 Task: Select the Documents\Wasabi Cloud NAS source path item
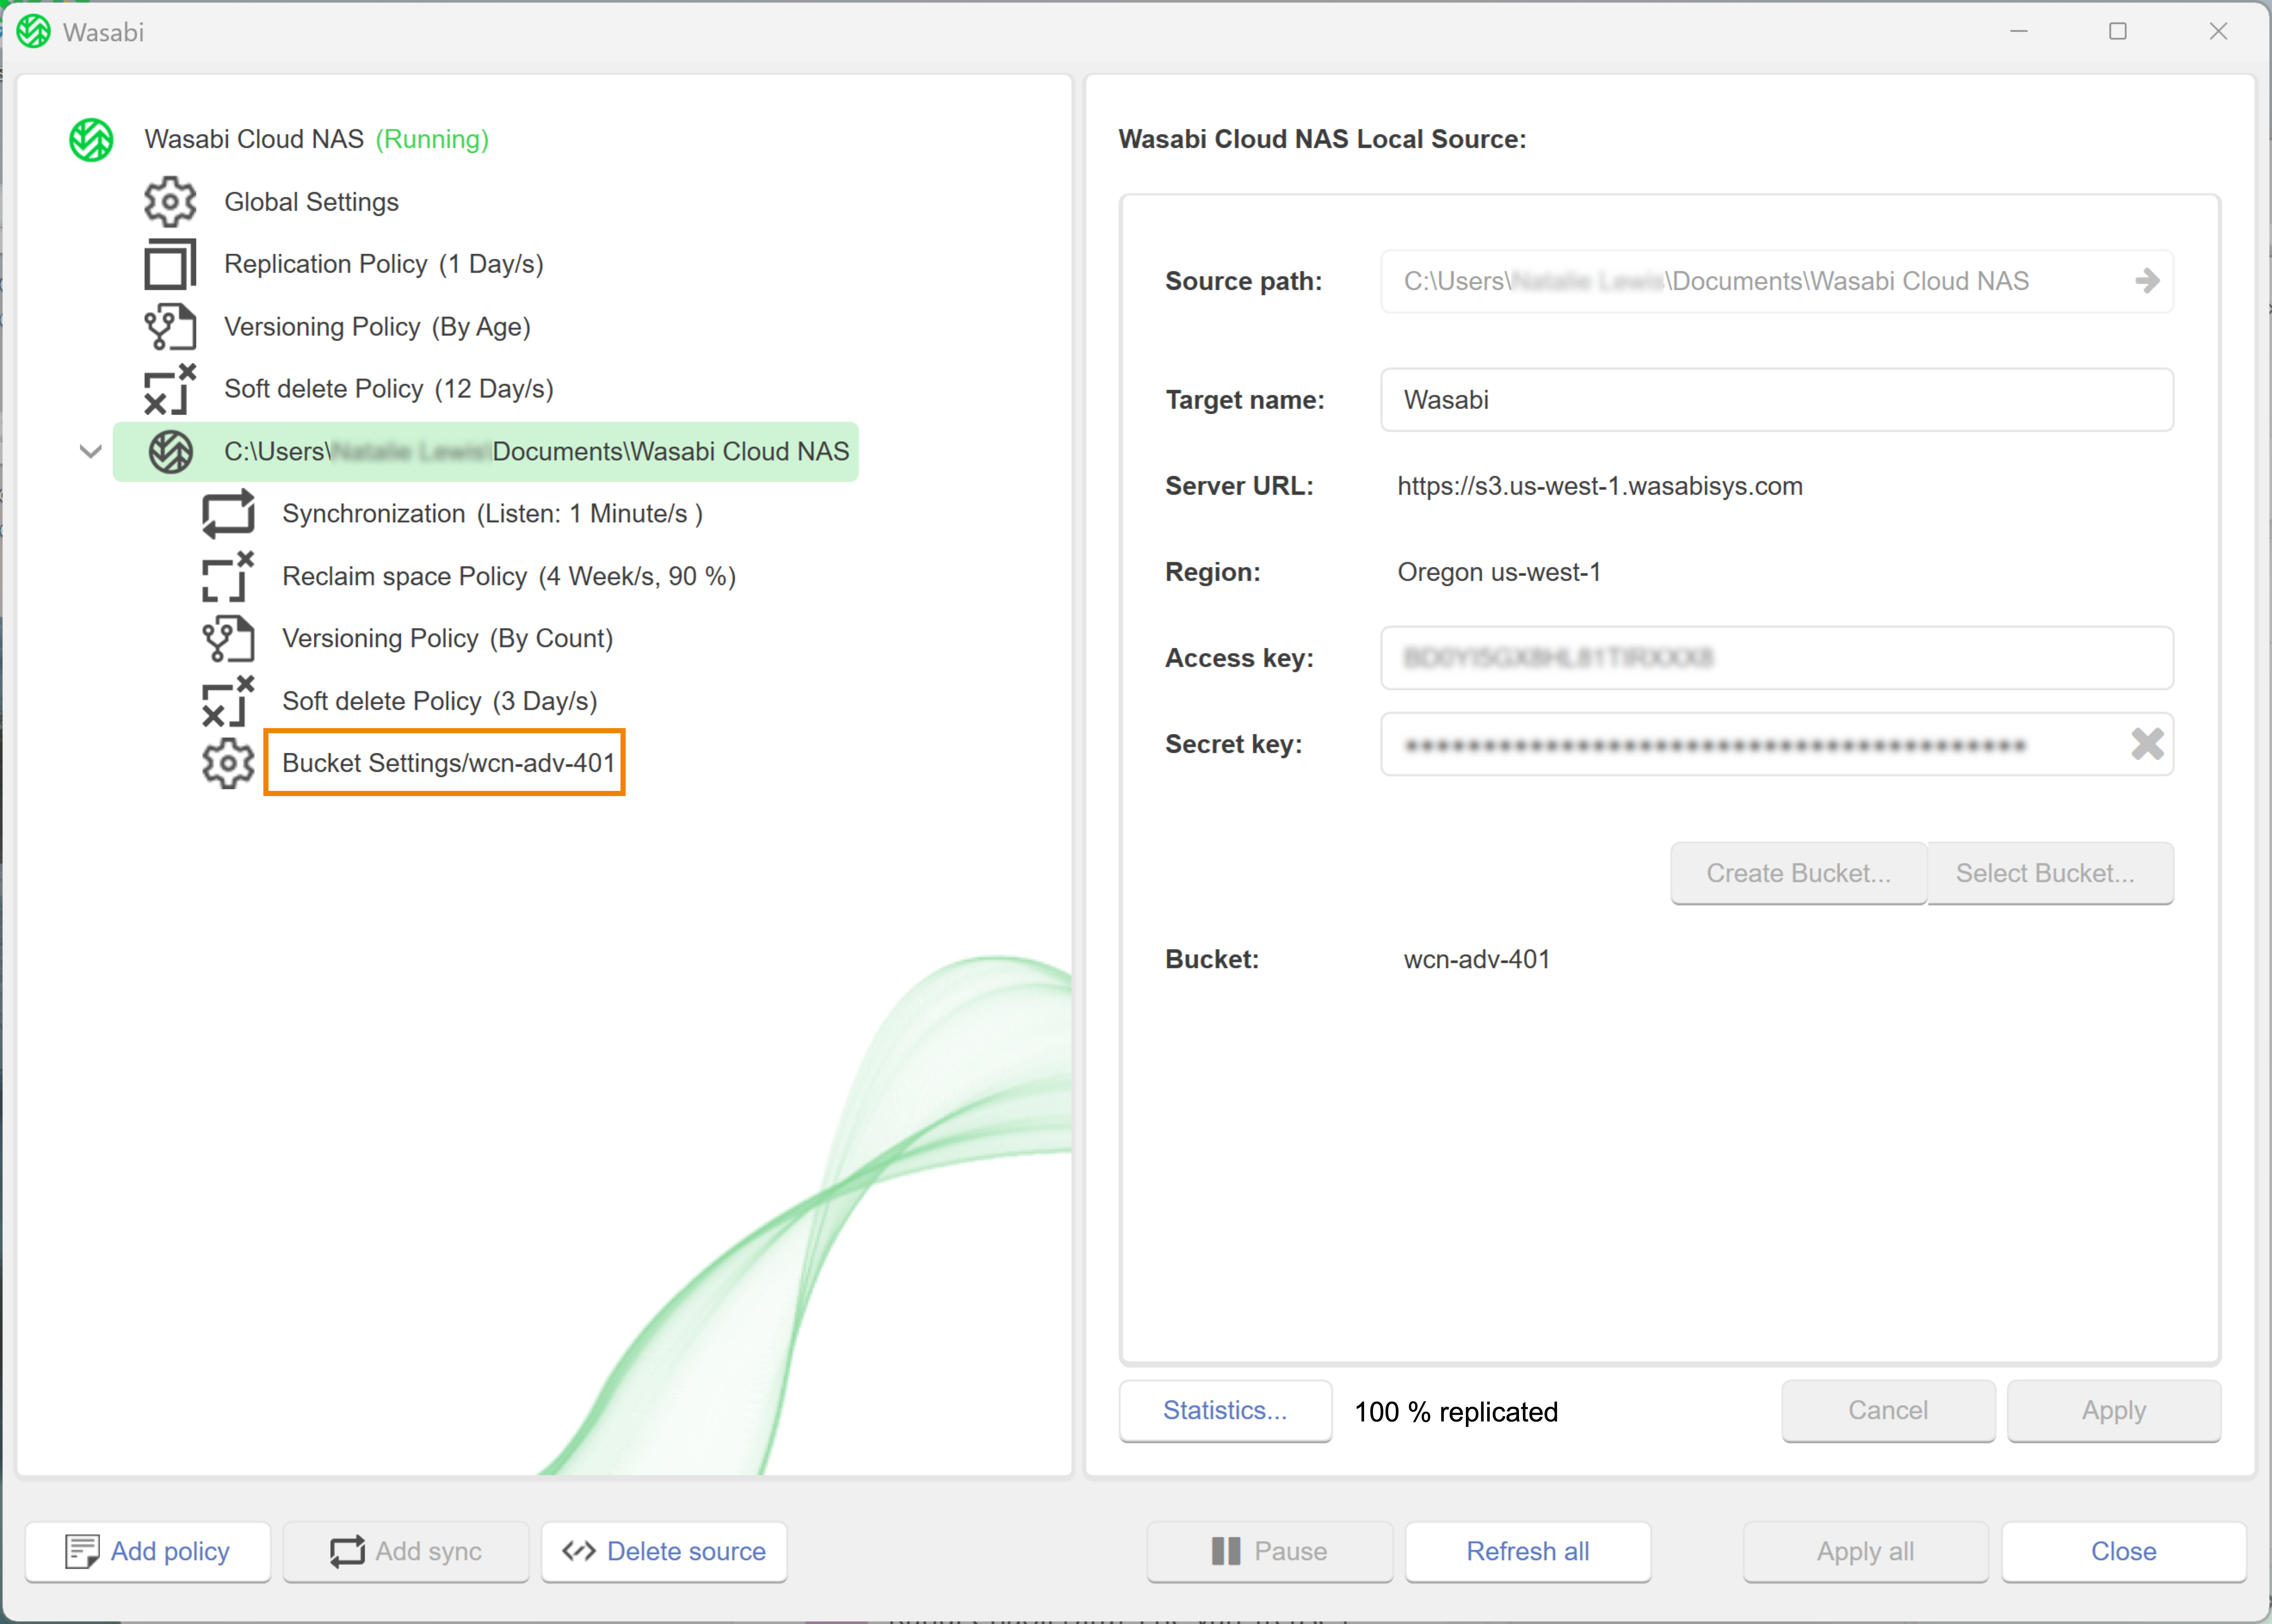(x=486, y=452)
